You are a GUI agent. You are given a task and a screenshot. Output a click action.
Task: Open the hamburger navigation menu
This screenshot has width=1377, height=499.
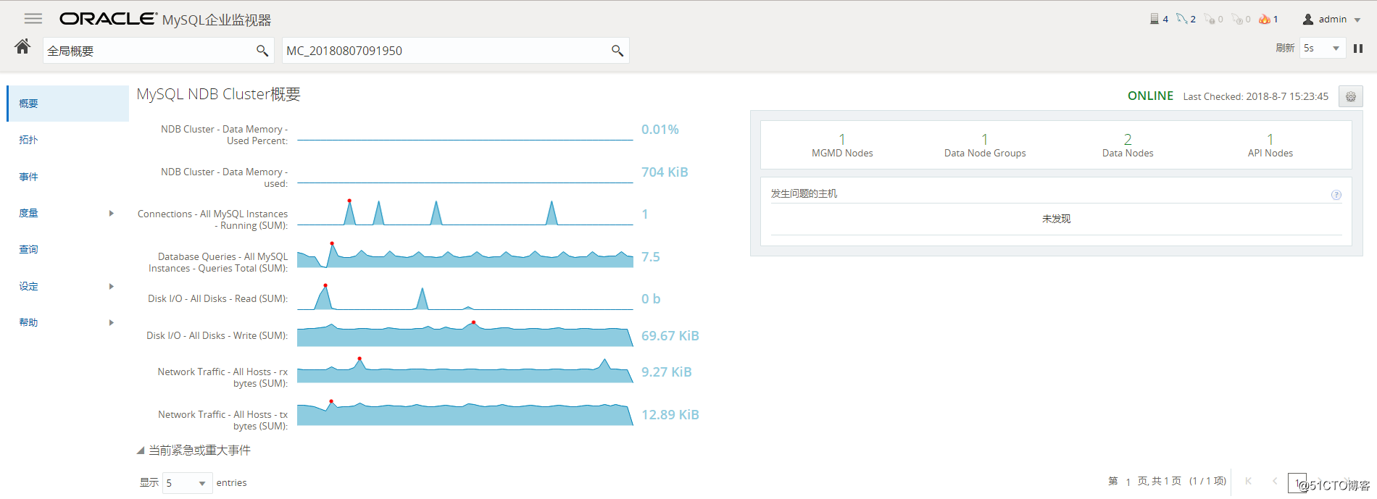[x=33, y=19]
